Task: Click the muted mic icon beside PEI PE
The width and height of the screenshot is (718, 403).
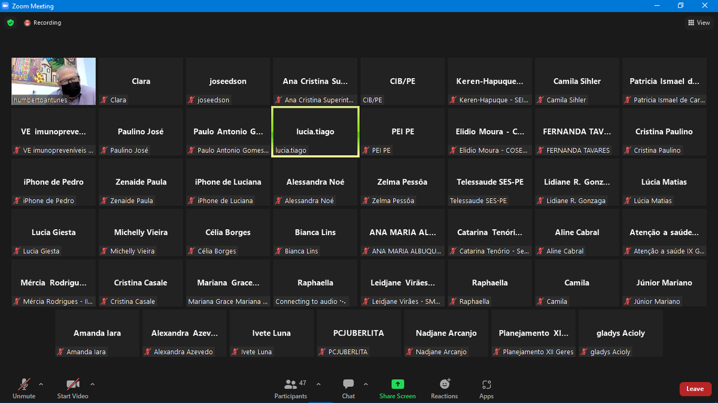Action: tap(366, 150)
